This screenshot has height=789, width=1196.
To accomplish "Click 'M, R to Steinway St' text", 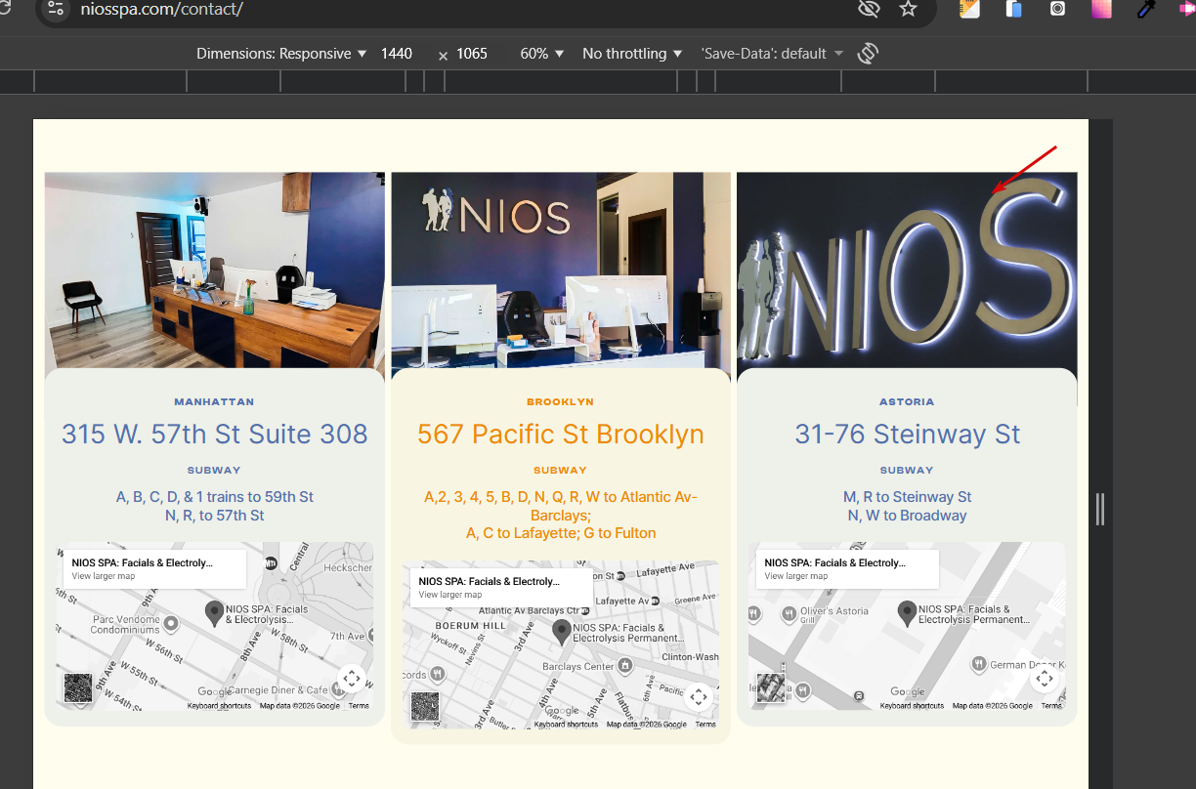I will [908, 497].
